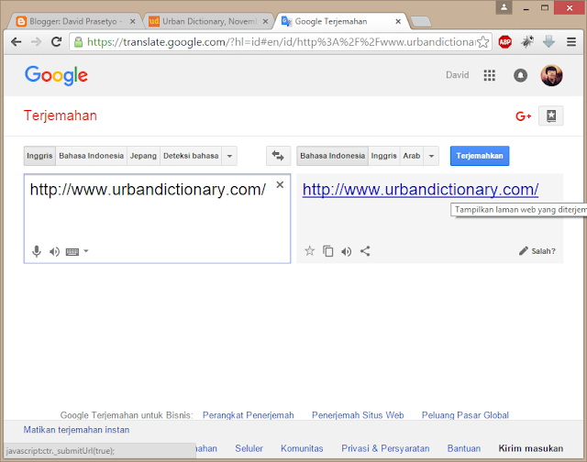Click the blue Terjemahkan button
This screenshot has height=462, width=587.
pos(480,156)
